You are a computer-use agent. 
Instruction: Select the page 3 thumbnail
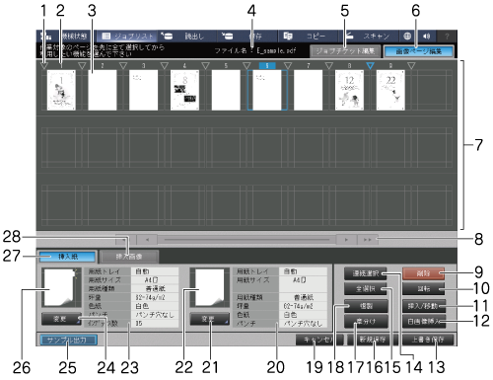tap(144, 90)
